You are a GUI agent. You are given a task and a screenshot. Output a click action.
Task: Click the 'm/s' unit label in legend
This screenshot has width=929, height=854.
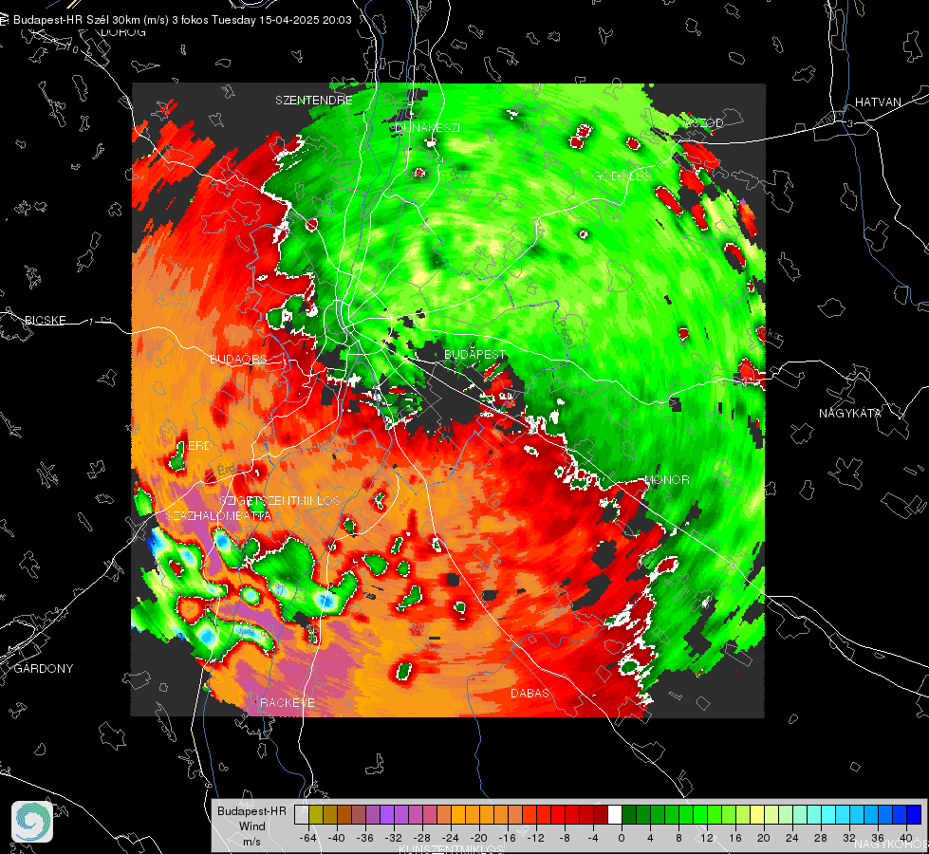coord(251,841)
